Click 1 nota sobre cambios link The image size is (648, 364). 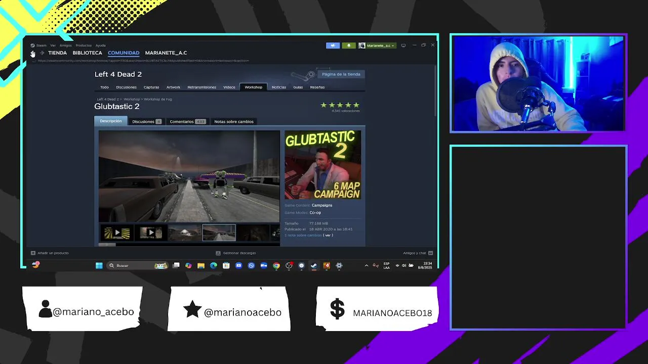point(303,235)
